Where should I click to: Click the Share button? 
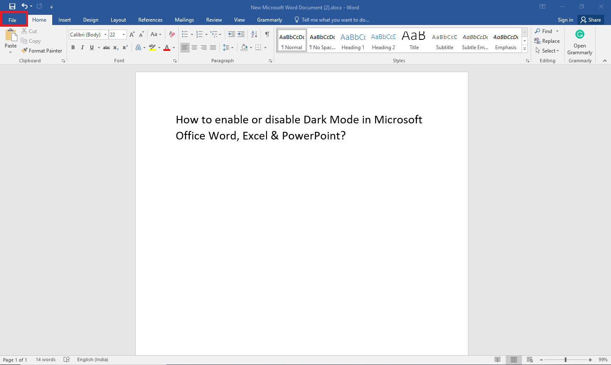pos(591,20)
